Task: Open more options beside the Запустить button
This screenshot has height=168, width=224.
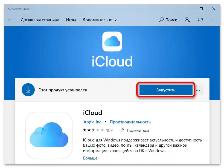Action: click(x=198, y=90)
